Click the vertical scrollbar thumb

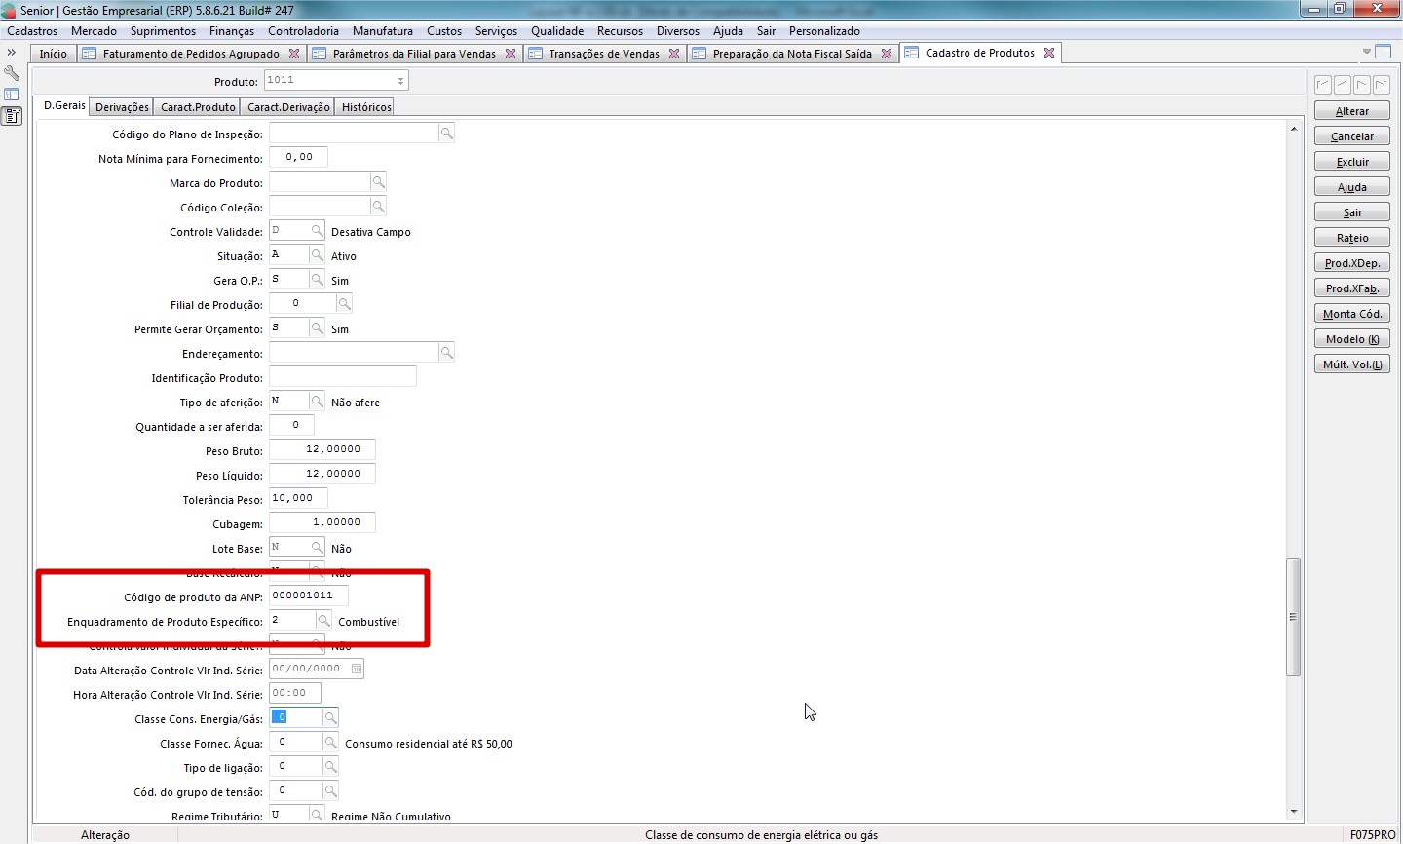[1293, 617]
